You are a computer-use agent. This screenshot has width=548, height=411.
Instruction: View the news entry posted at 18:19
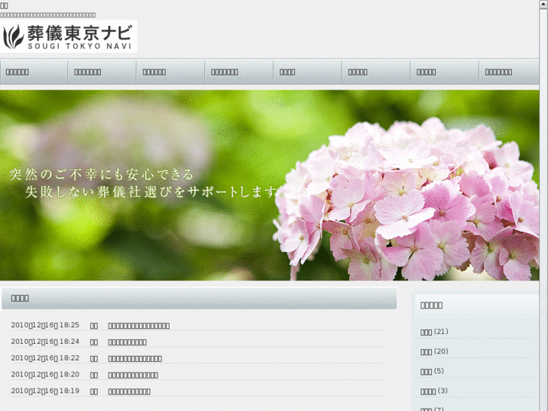click(x=129, y=391)
